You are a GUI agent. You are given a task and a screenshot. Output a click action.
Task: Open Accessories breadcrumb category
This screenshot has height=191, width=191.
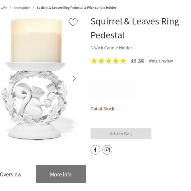(x=22, y=8)
